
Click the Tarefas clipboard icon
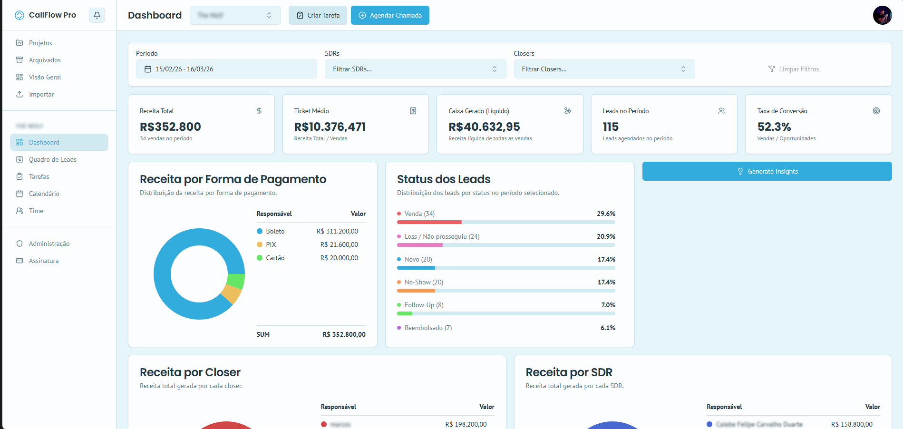tap(19, 176)
